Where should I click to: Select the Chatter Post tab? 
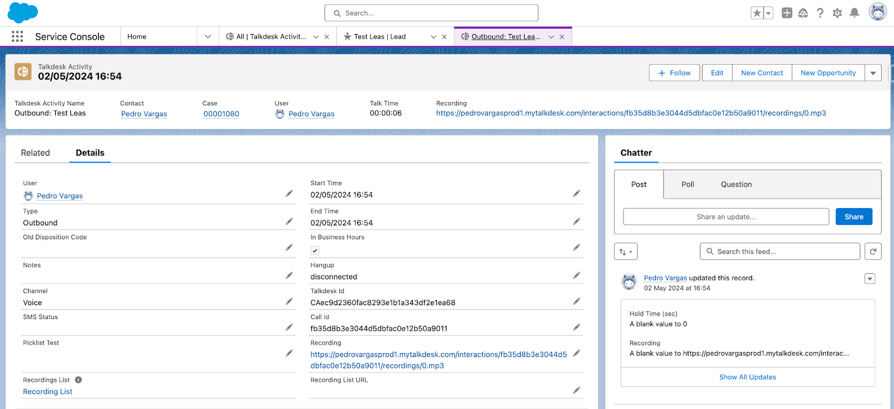[x=639, y=184]
